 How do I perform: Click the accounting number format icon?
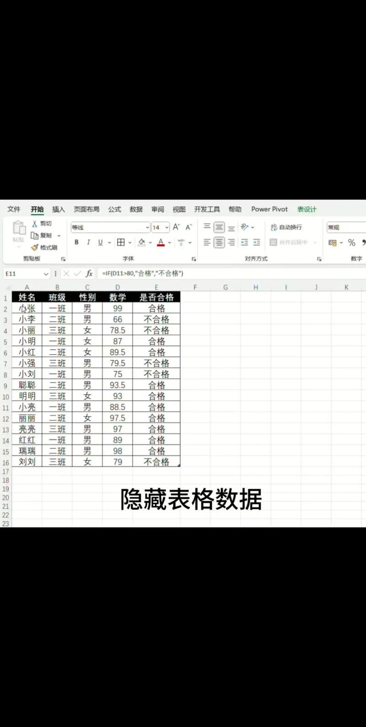click(x=333, y=242)
